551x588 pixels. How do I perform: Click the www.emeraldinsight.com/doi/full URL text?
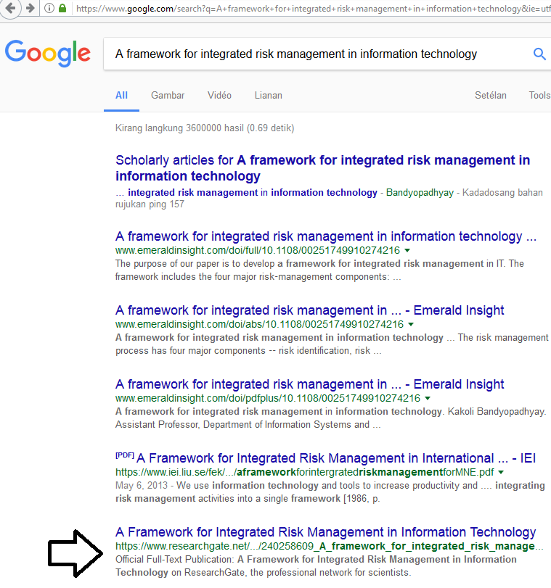257,250
